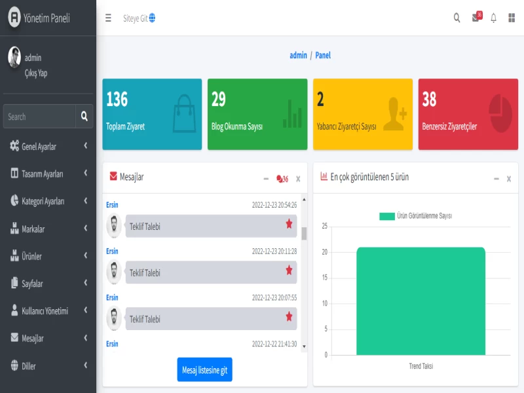
Task: Click the admin profile avatar
Action: 14,58
